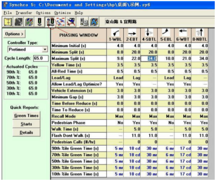The image size is (216, 181).
Task: Open the Timing window traffic-light icon
Action: pyautogui.click(x=40, y=22)
